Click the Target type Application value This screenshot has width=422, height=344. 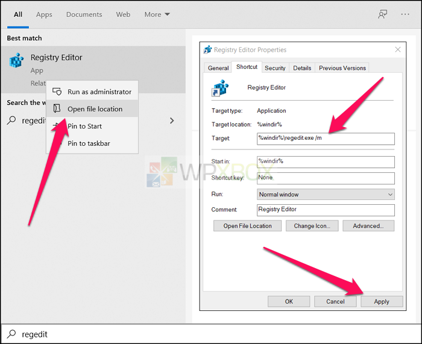click(x=271, y=110)
